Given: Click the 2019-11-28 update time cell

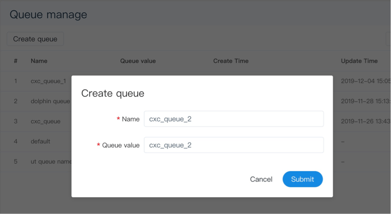Looking at the screenshot, I should pyautogui.click(x=365, y=101).
